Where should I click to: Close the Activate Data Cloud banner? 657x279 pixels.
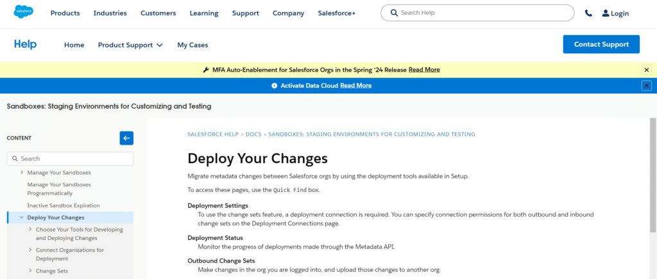(647, 86)
